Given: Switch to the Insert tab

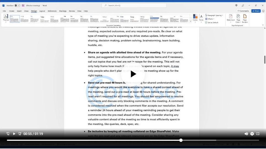Looking at the screenshot, I should 19,11.
